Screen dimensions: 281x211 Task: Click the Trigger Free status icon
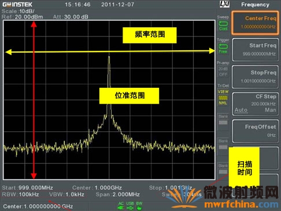pyautogui.click(x=223, y=49)
